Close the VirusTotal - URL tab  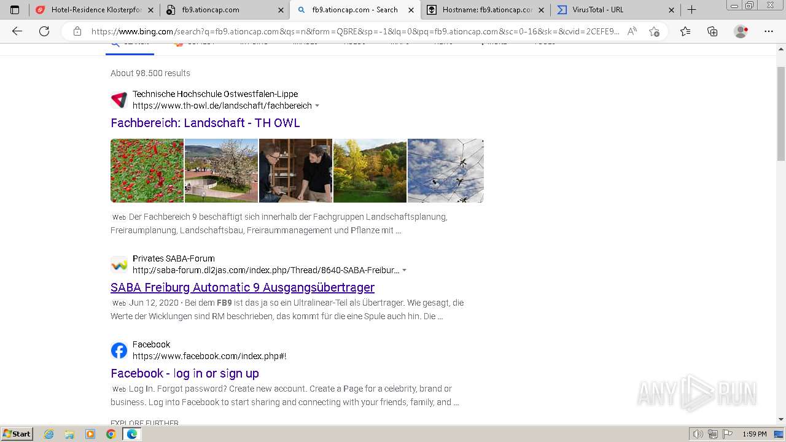pyautogui.click(x=671, y=10)
